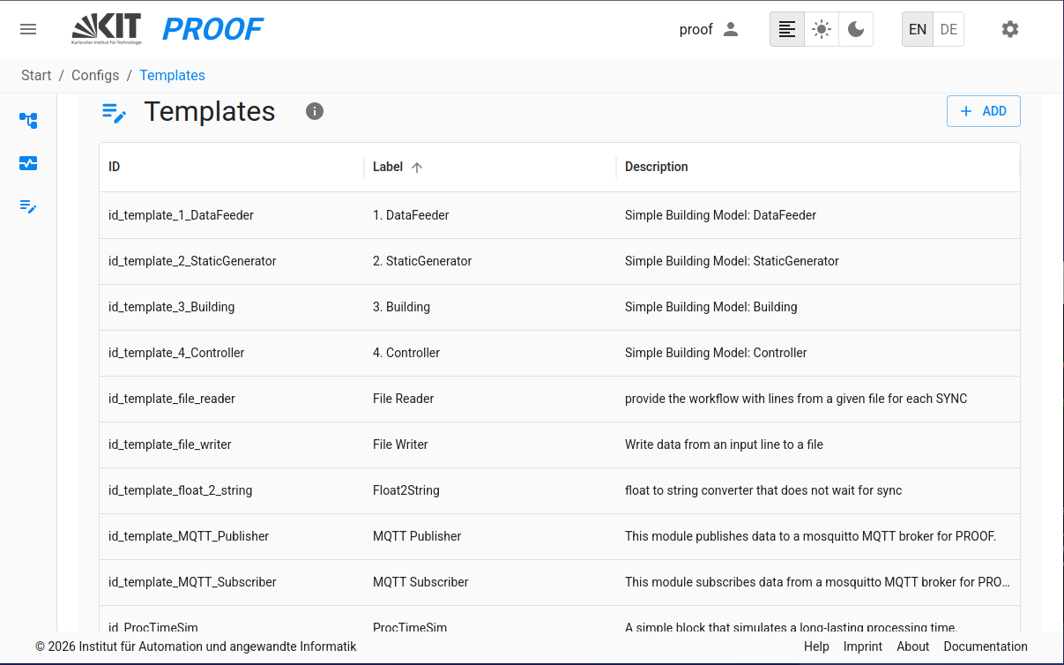This screenshot has width=1064, height=665.
Task: Click the PROOF title logo
Action: click(x=212, y=29)
